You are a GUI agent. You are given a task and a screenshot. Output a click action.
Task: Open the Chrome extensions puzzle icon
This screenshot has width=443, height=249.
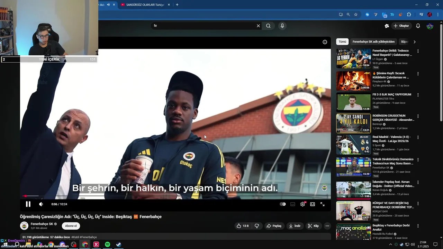click(409, 15)
